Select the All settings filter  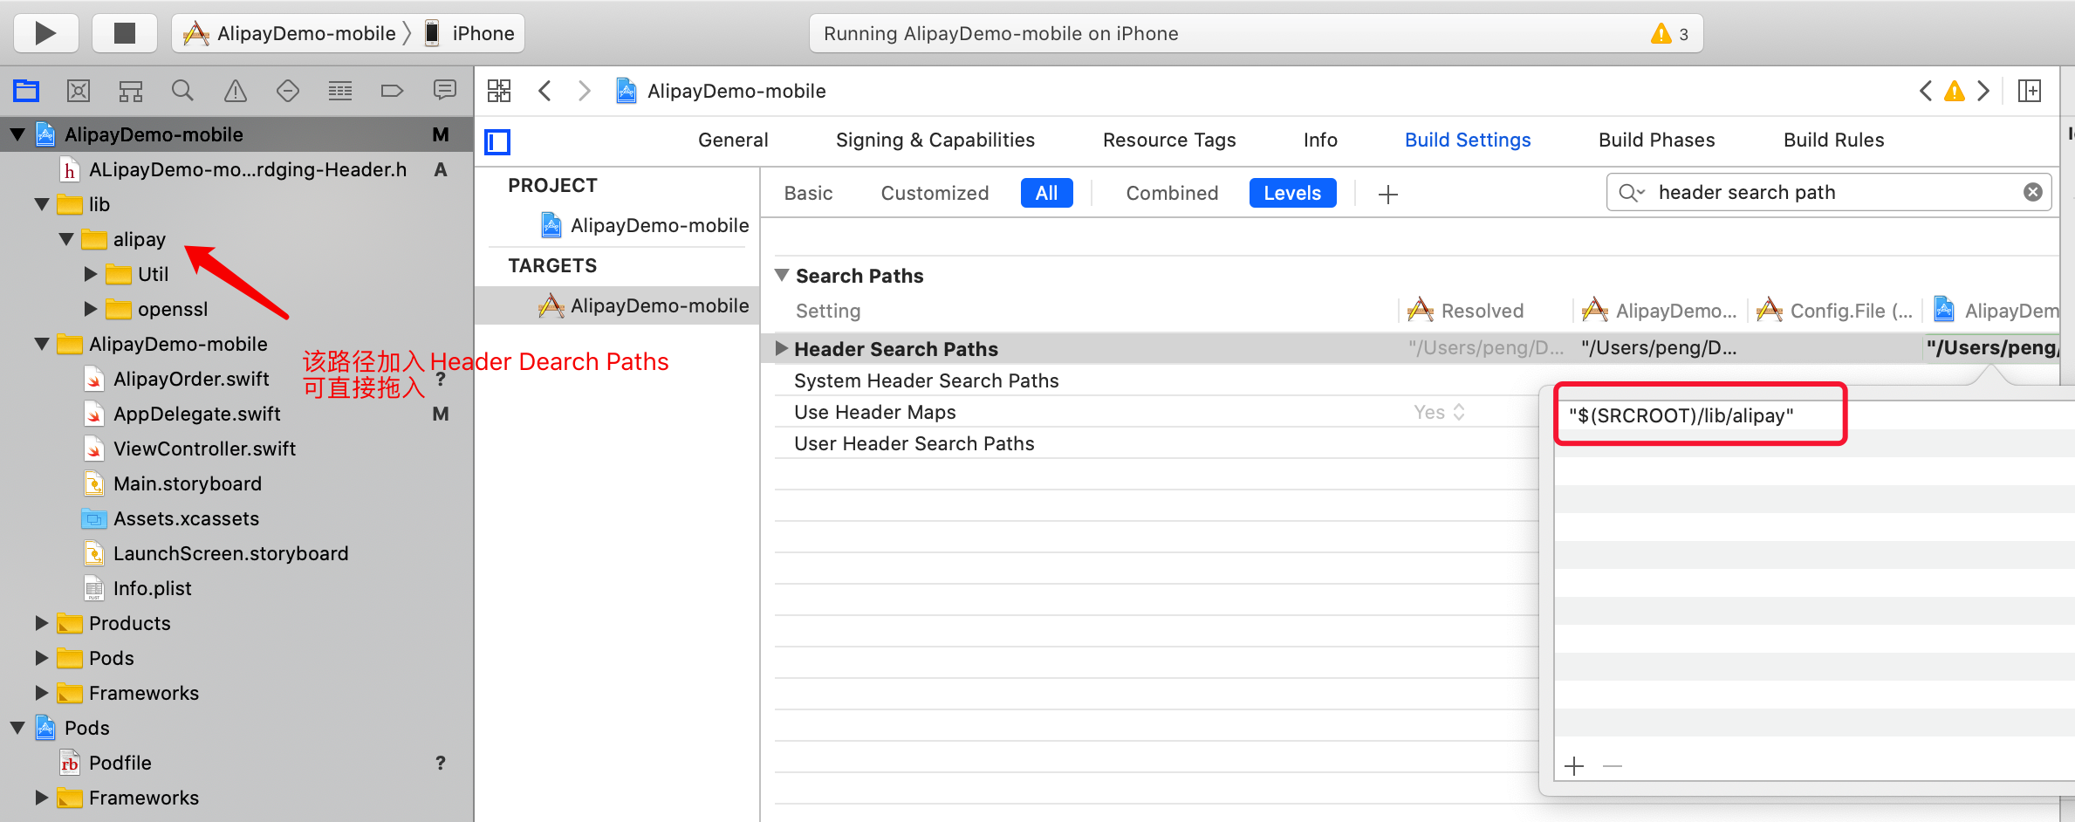click(1046, 193)
